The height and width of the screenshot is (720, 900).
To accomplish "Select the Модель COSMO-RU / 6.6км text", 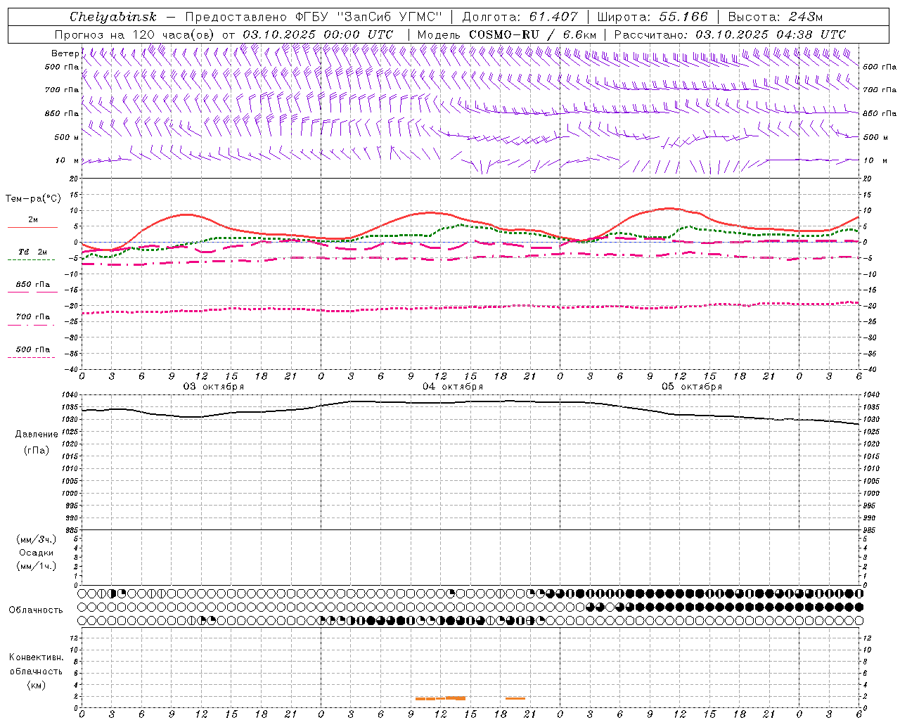I will point(506,34).
